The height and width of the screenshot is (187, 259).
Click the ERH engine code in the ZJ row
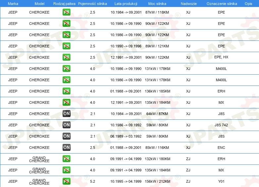click(221, 159)
